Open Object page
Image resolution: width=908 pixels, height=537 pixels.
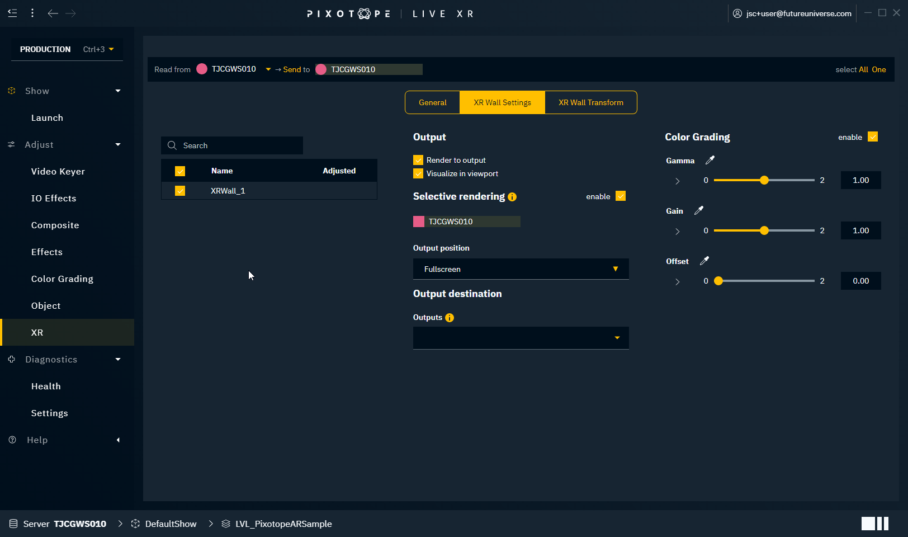tap(46, 305)
